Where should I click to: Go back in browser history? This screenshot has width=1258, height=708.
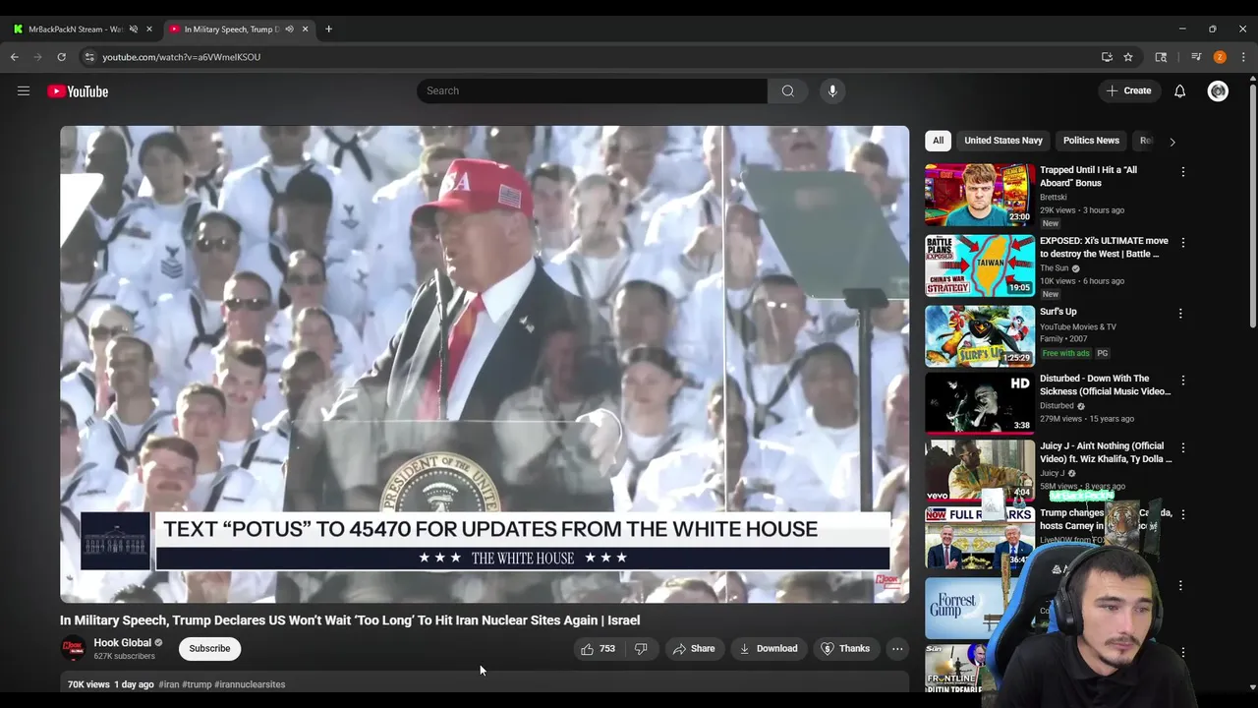tap(15, 57)
